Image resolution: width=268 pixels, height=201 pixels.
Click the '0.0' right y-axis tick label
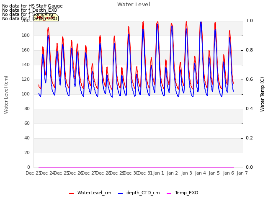249,167
